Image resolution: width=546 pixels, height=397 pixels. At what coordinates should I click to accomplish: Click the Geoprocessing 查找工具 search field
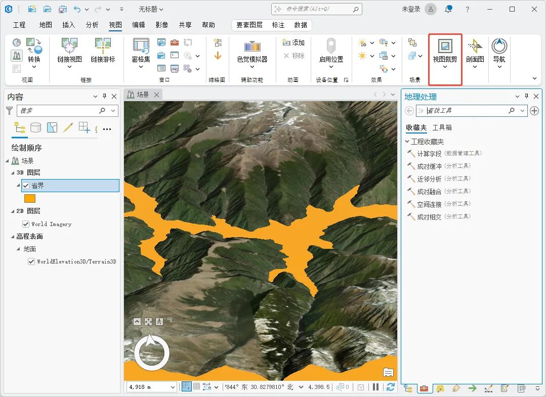(472, 111)
